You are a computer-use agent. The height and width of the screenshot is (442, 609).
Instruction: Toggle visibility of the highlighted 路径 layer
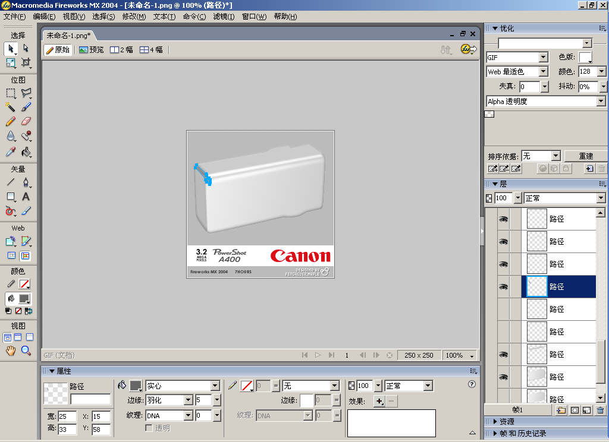pos(504,287)
